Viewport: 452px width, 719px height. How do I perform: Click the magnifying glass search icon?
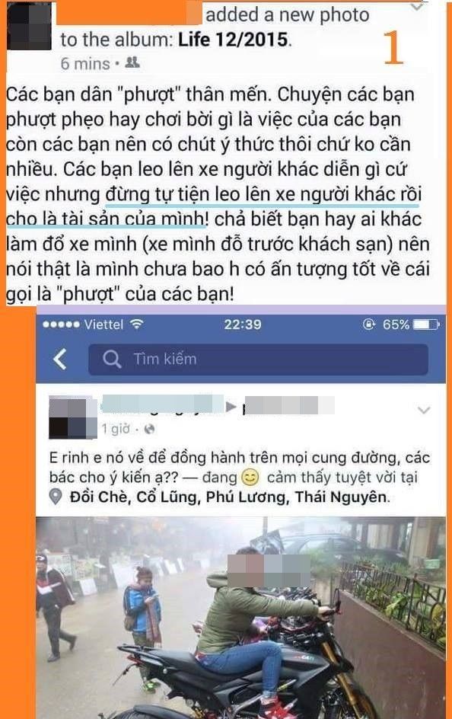(112, 359)
